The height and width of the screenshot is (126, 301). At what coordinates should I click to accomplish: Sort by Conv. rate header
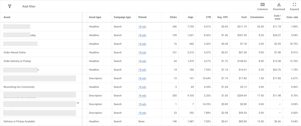pos(292,17)
